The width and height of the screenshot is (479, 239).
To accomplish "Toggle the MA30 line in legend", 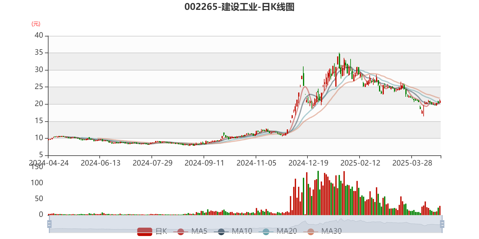I will [322, 231].
